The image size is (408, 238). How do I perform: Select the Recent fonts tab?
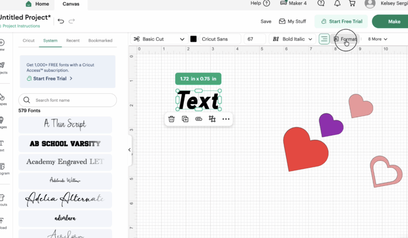click(73, 40)
